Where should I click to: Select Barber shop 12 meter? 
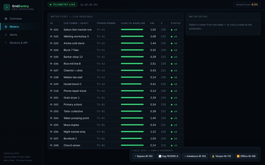click(115, 57)
